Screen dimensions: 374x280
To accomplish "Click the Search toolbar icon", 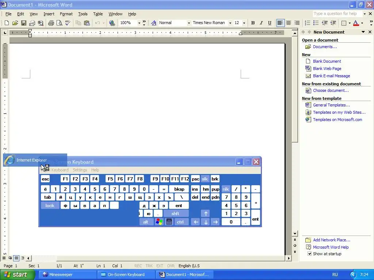I will [41, 23].
